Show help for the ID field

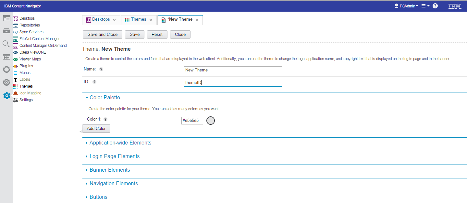tap(94, 82)
